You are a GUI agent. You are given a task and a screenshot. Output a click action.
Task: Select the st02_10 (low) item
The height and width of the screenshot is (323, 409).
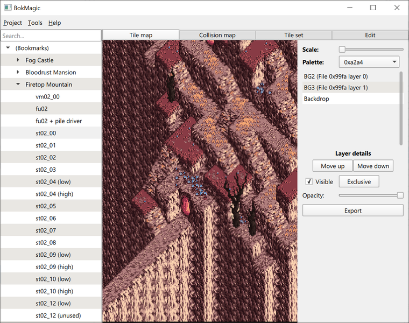tap(51, 279)
